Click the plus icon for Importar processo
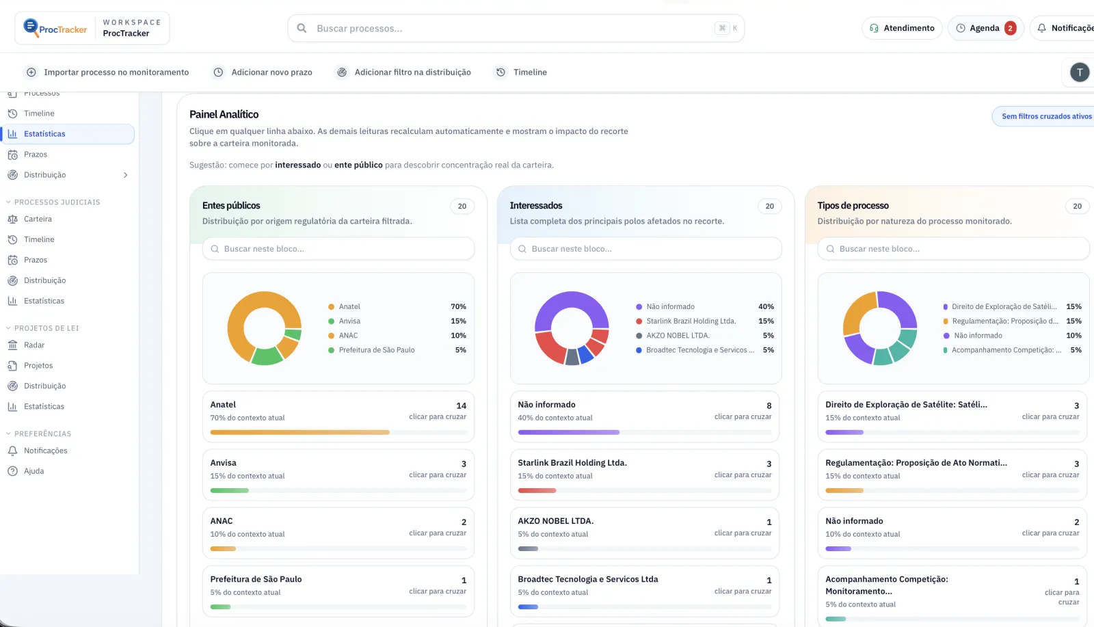This screenshot has height=627, width=1094. coord(31,72)
